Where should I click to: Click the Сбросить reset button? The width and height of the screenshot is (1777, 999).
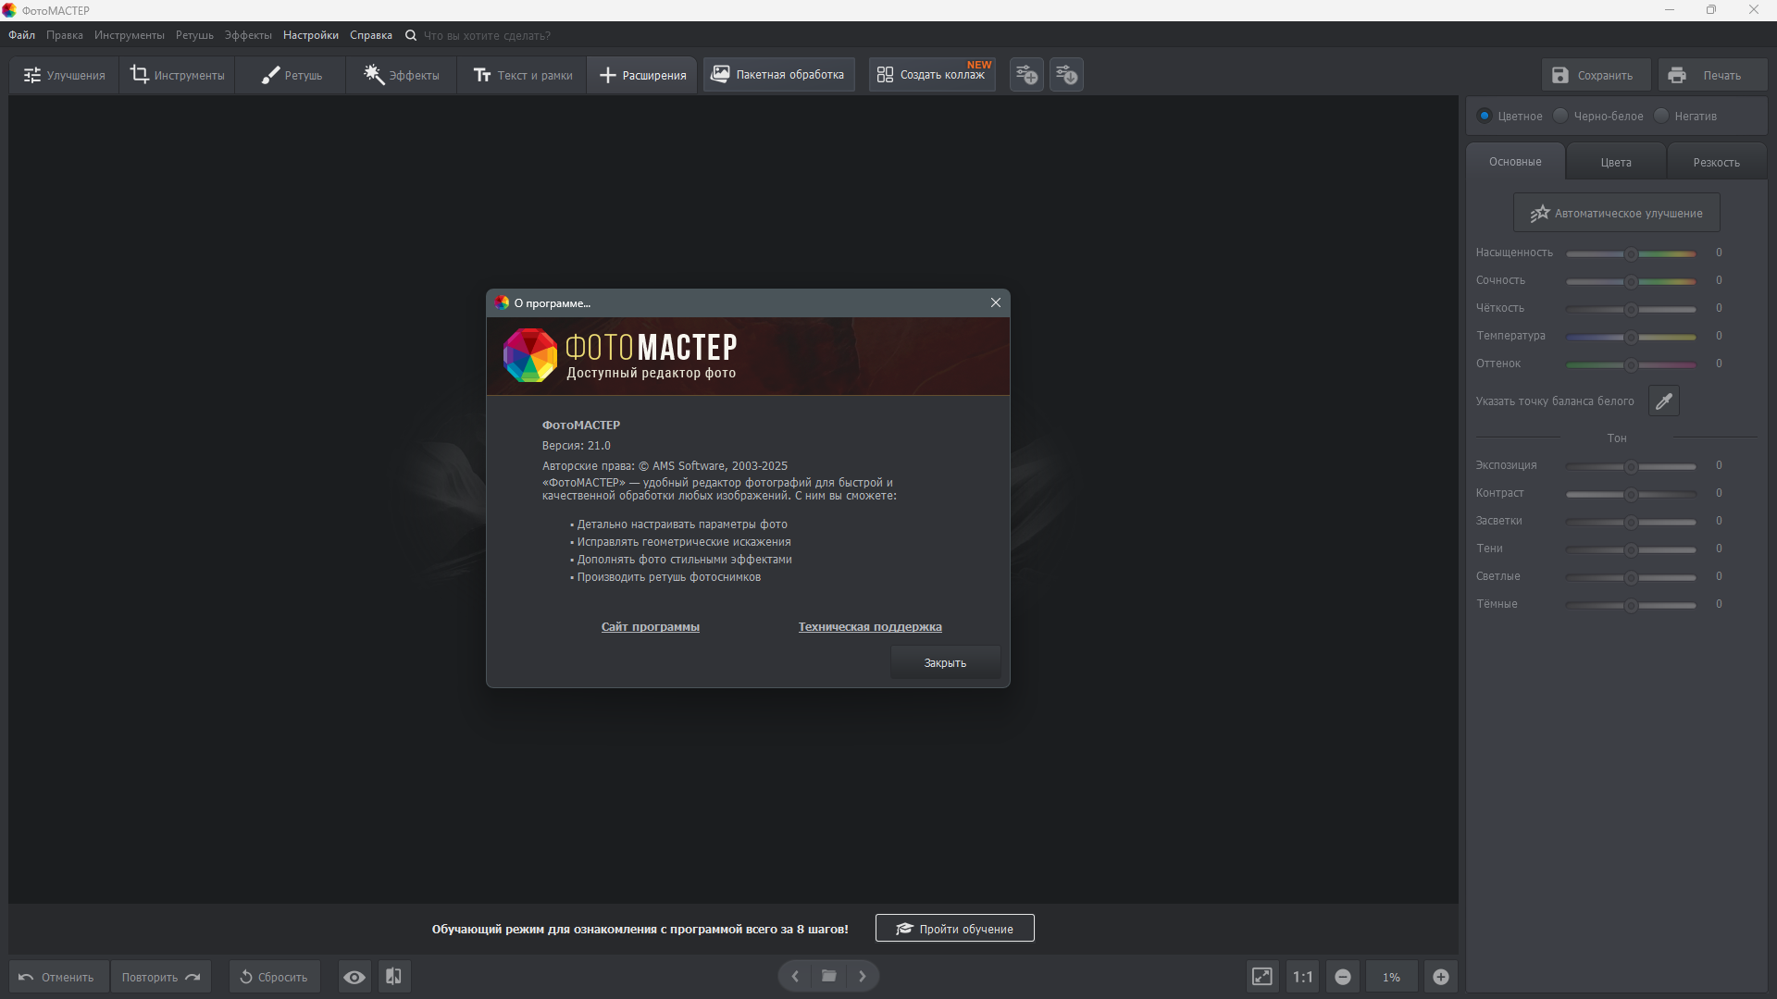click(x=274, y=977)
